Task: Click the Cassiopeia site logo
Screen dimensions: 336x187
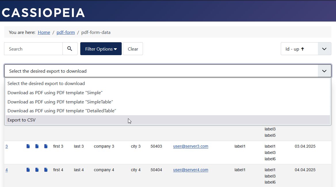Action: pos(43,12)
